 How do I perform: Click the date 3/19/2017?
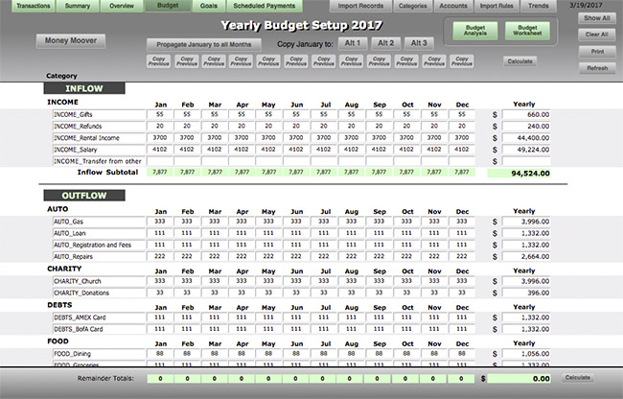pyautogui.click(x=587, y=6)
